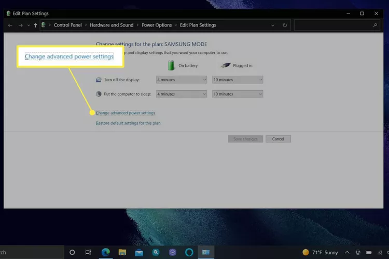Click Restore default settings for this plan
Screen dimensions: 389x259
coord(128,123)
